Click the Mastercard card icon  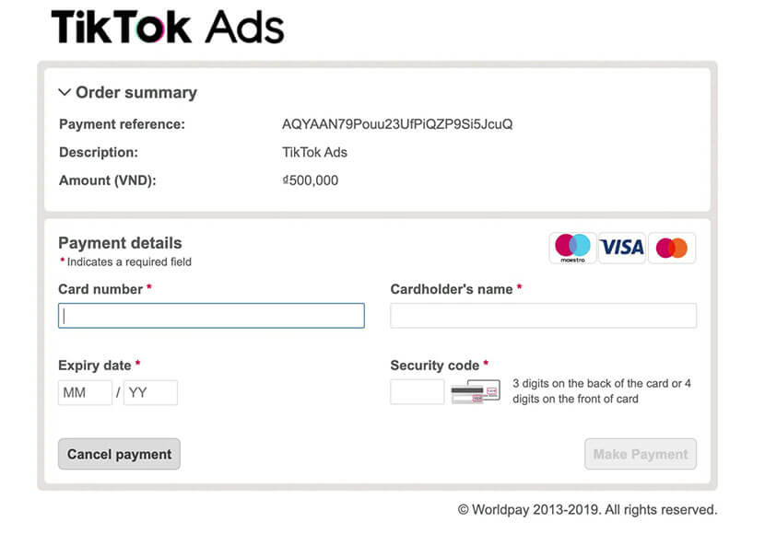(672, 248)
